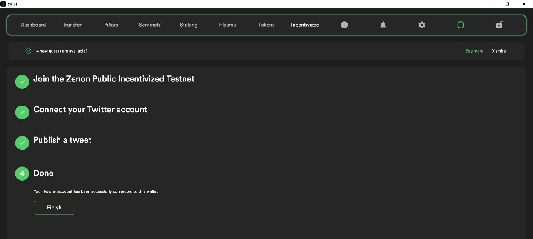Select the step 4 Done circle
The image size is (533, 239).
[x=22, y=174]
